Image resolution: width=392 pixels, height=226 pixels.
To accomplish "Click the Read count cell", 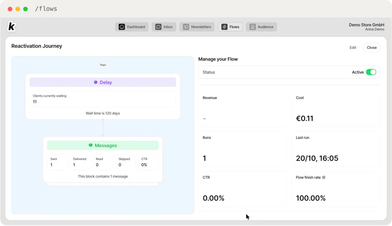I will point(102,162).
